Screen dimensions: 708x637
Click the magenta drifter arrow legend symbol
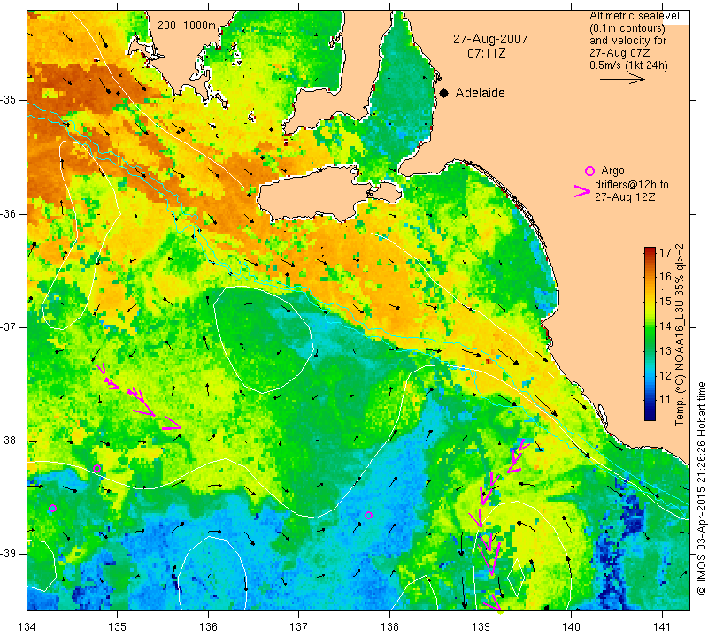582,191
